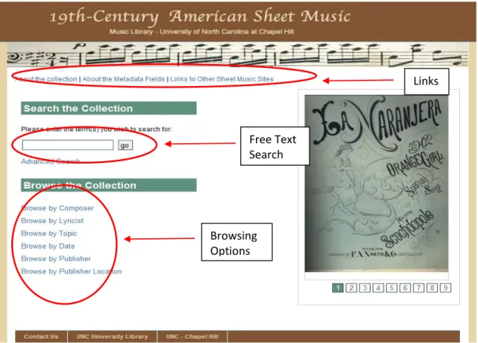Open About the Metadata Fields link
Image resolution: width=478 pixels, height=343 pixels.
pos(123,79)
